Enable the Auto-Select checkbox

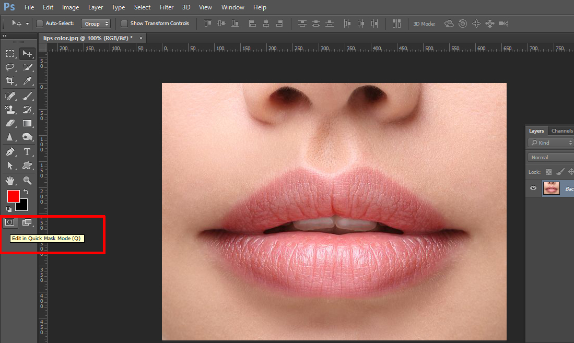39,23
